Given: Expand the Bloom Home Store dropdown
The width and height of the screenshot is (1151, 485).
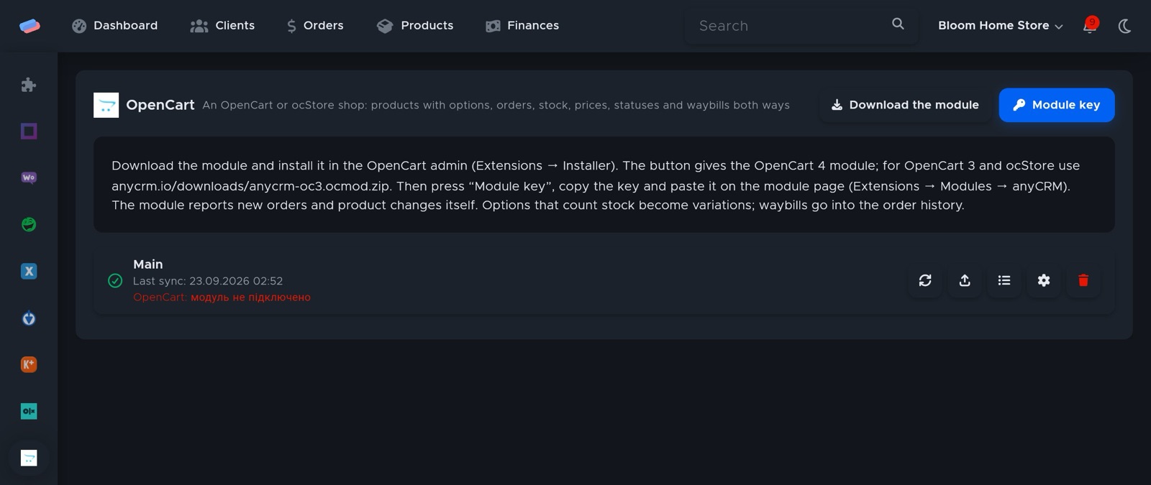Looking at the screenshot, I should tap(1000, 26).
